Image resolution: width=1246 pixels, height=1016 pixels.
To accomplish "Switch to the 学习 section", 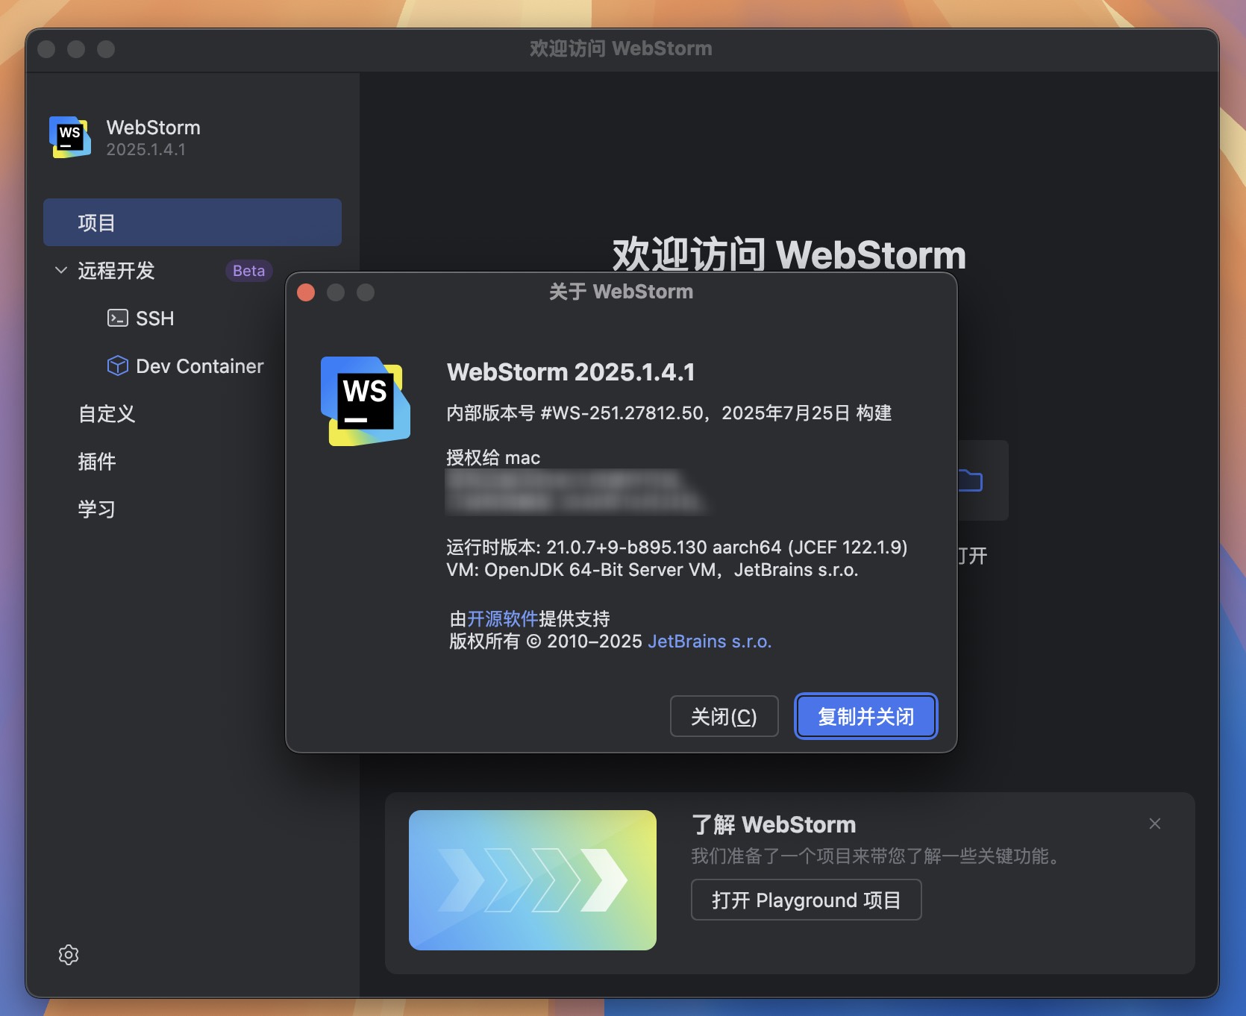I will pos(96,509).
